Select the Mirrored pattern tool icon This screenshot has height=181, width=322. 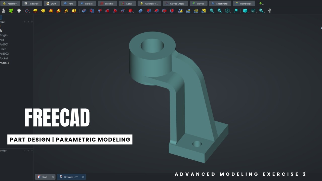180,11
